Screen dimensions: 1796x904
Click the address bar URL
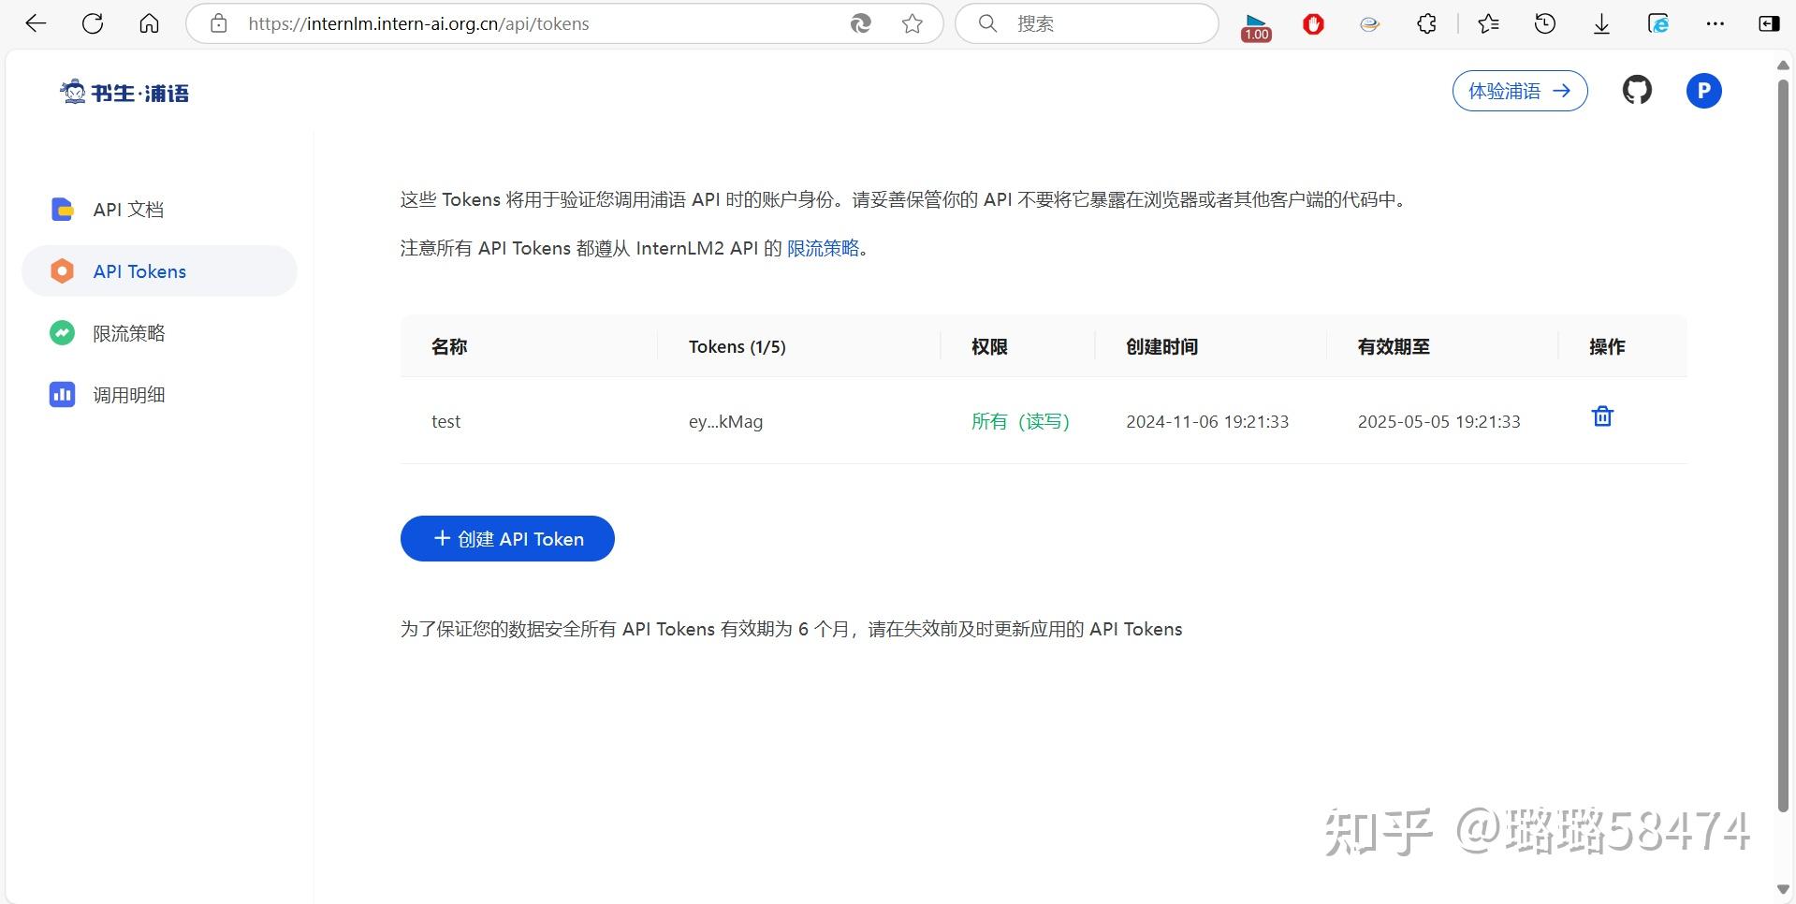click(x=418, y=24)
